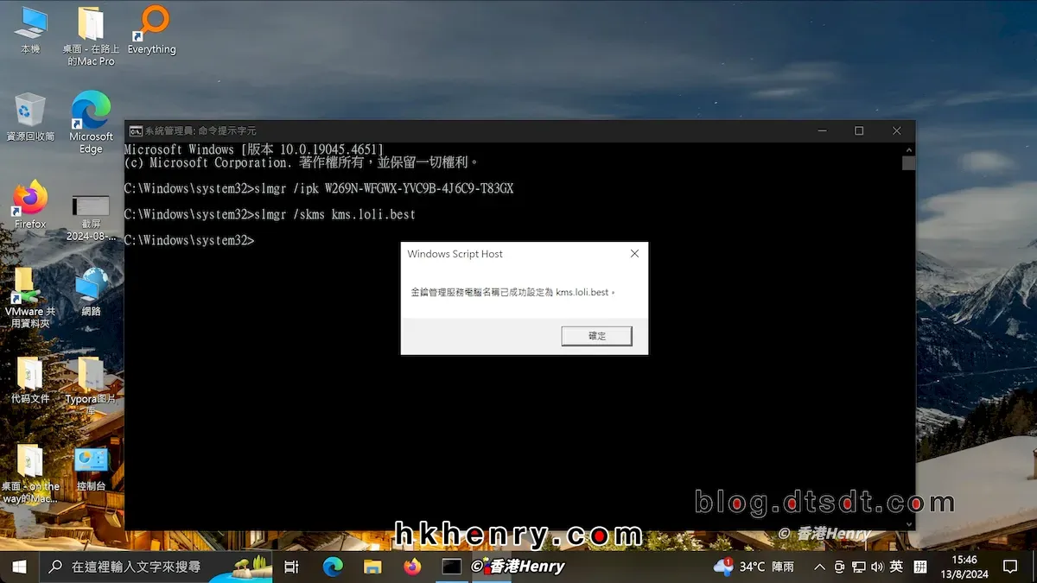The width and height of the screenshot is (1037, 583).
Task: Open the Action Center notification button
Action: (x=1009, y=567)
